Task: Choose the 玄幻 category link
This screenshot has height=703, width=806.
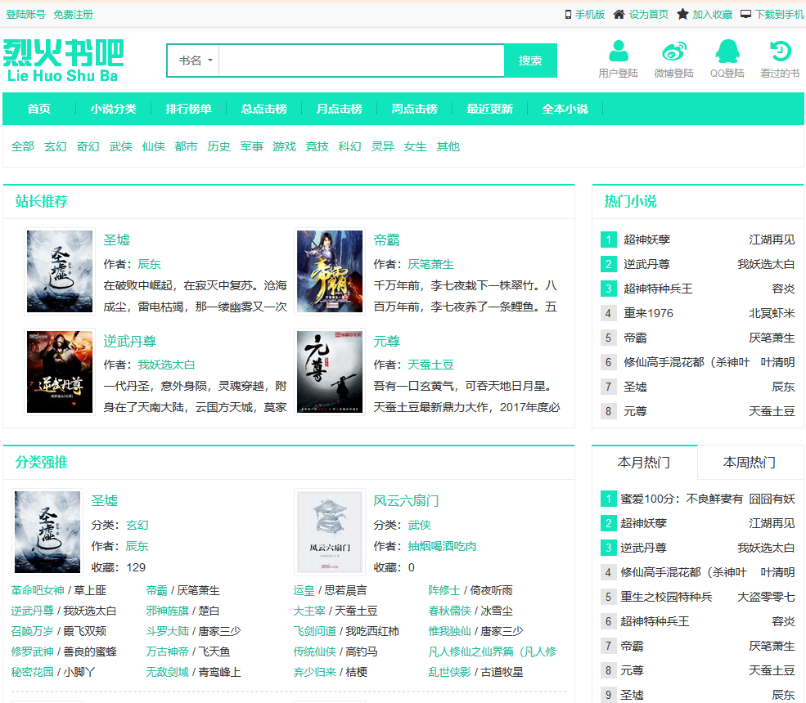Action: point(56,146)
